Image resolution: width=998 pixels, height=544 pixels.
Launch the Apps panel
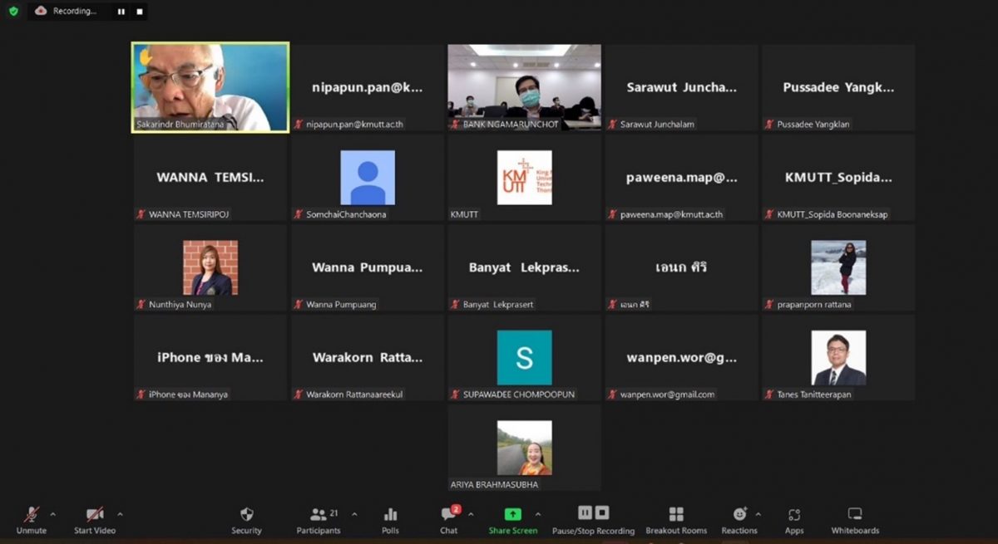(x=793, y=520)
